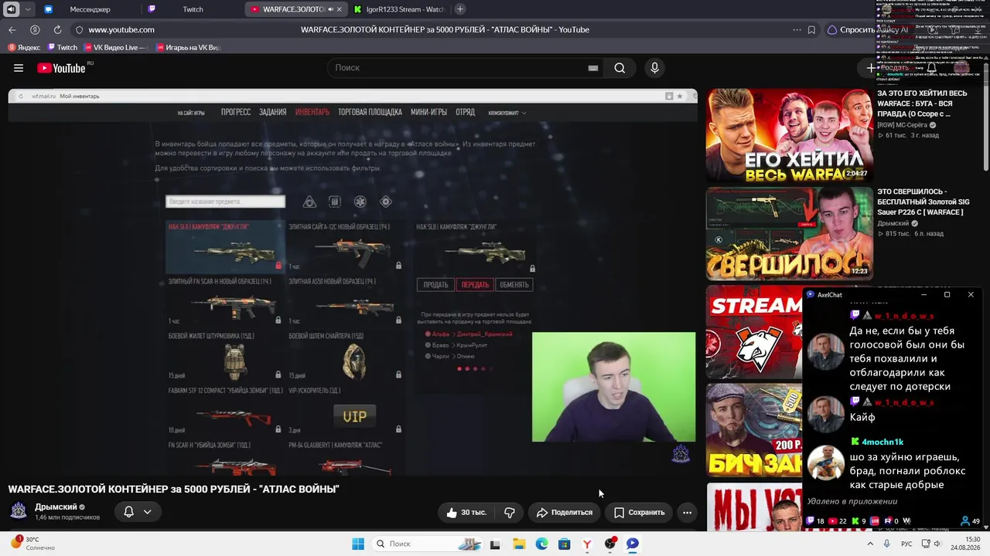This screenshot has width=990, height=556.
Task: Open the VK Видео Live bookmark
Action: pos(114,48)
